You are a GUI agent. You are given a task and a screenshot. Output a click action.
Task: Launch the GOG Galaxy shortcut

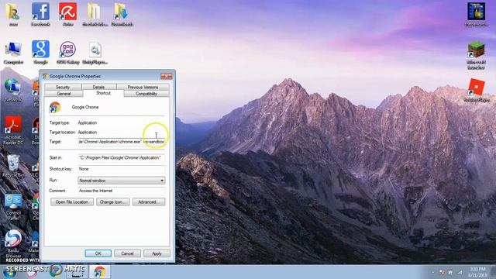67,52
